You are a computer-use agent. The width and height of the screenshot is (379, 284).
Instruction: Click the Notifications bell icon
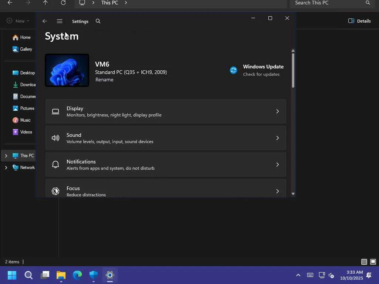point(56,165)
